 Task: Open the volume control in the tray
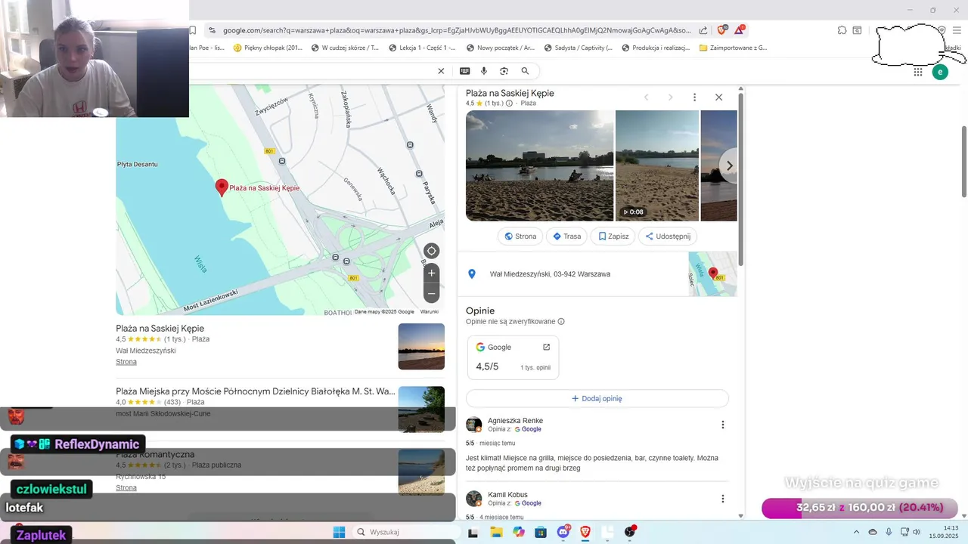coord(917,532)
